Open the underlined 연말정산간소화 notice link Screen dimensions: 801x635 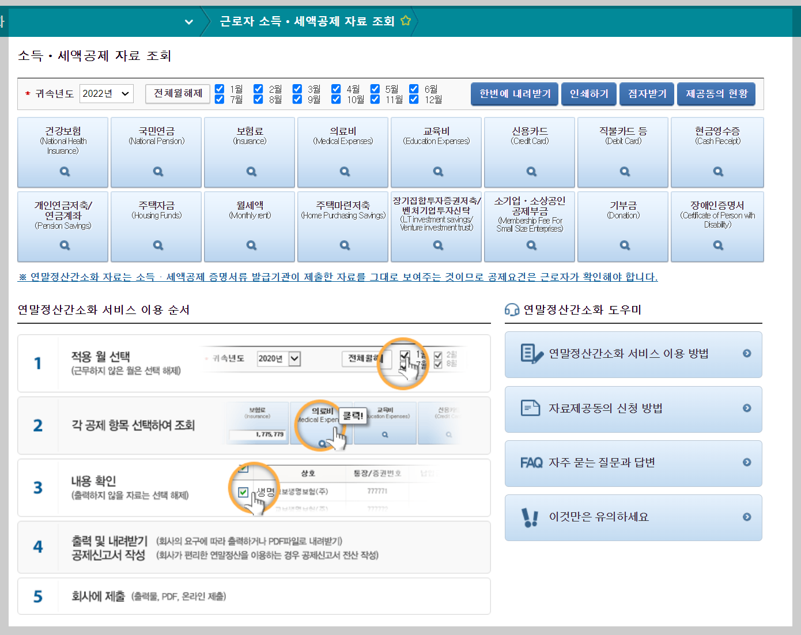click(338, 277)
